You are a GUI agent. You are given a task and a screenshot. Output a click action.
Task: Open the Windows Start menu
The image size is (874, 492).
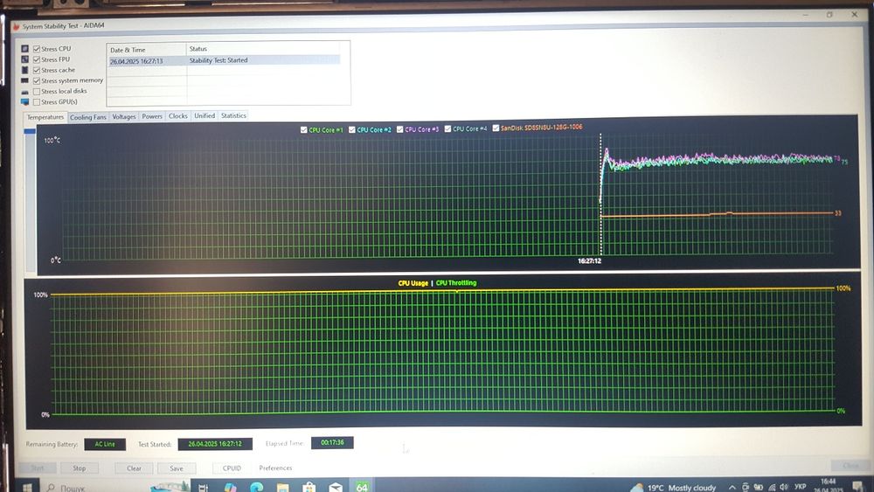tap(27, 487)
